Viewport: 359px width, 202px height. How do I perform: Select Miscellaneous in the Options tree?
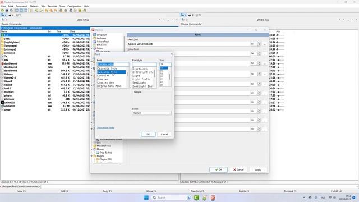point(104,146)
